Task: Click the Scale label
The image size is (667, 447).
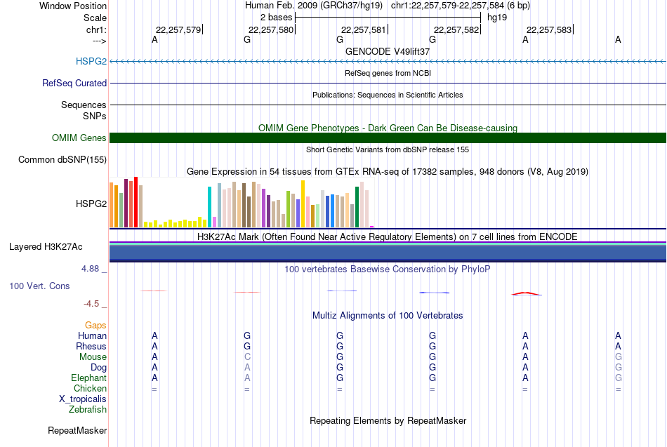Action: [95, 18]
